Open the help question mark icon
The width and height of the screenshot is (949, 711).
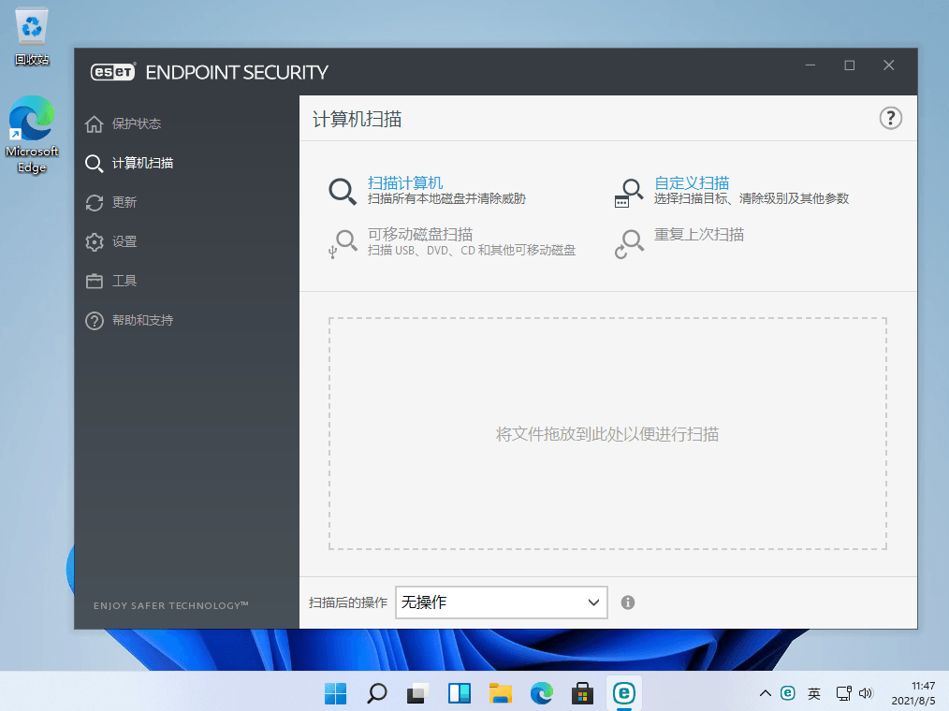pyautogui.click(x=890, y=118)
